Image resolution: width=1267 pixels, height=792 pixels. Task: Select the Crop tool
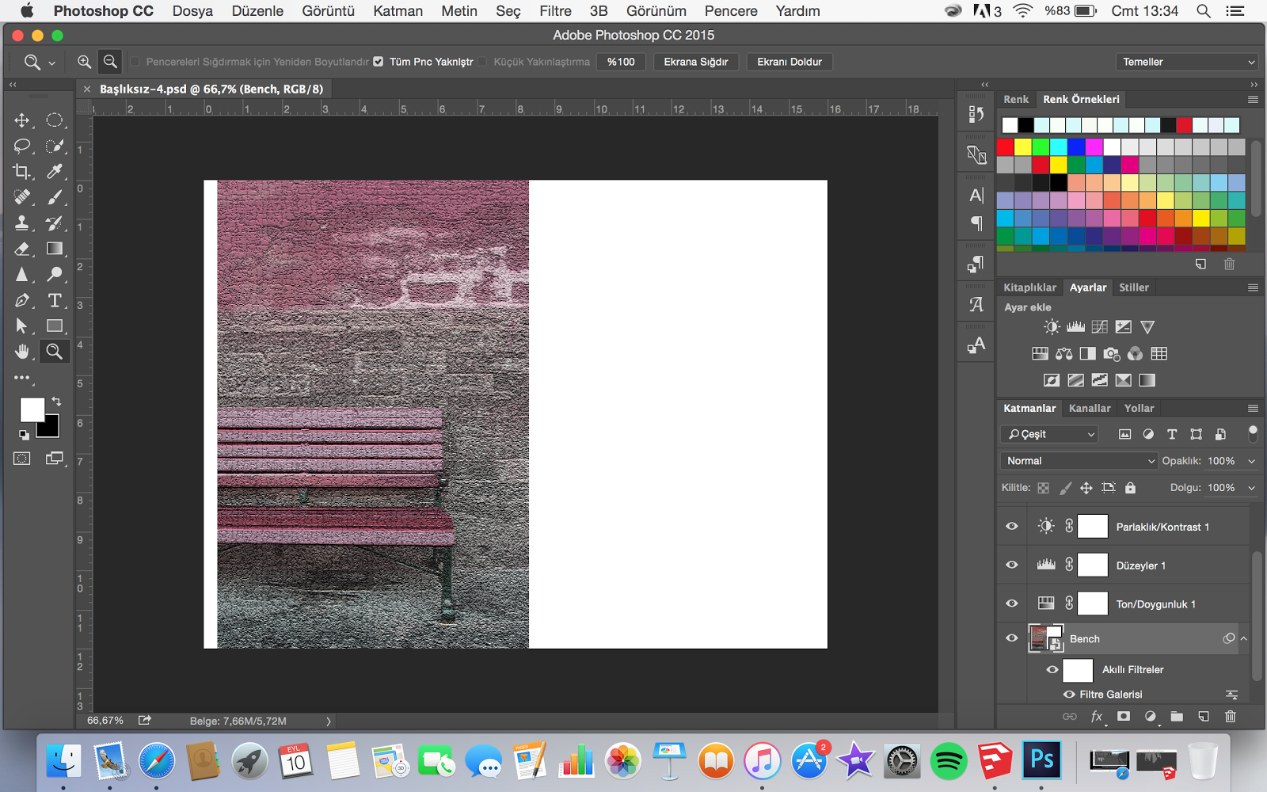(x=22, y=172)
